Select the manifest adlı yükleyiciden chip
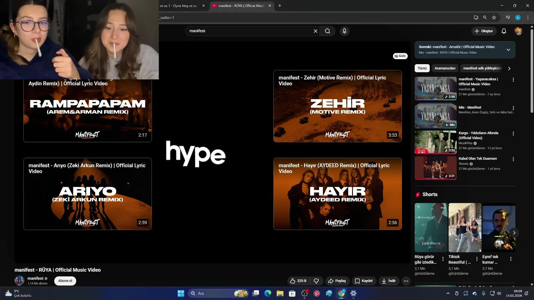Screen dimensions: 534x300 [482, 68]
